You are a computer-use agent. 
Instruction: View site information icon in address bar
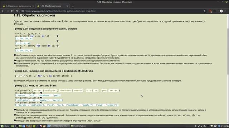[23, 11]
